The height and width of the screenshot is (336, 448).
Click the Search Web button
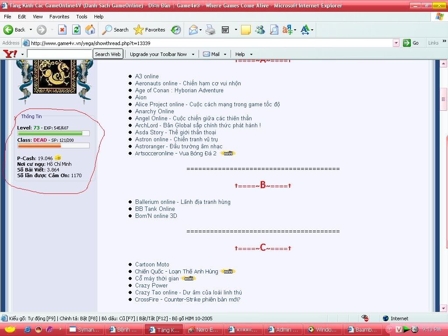tap(108, 54)
